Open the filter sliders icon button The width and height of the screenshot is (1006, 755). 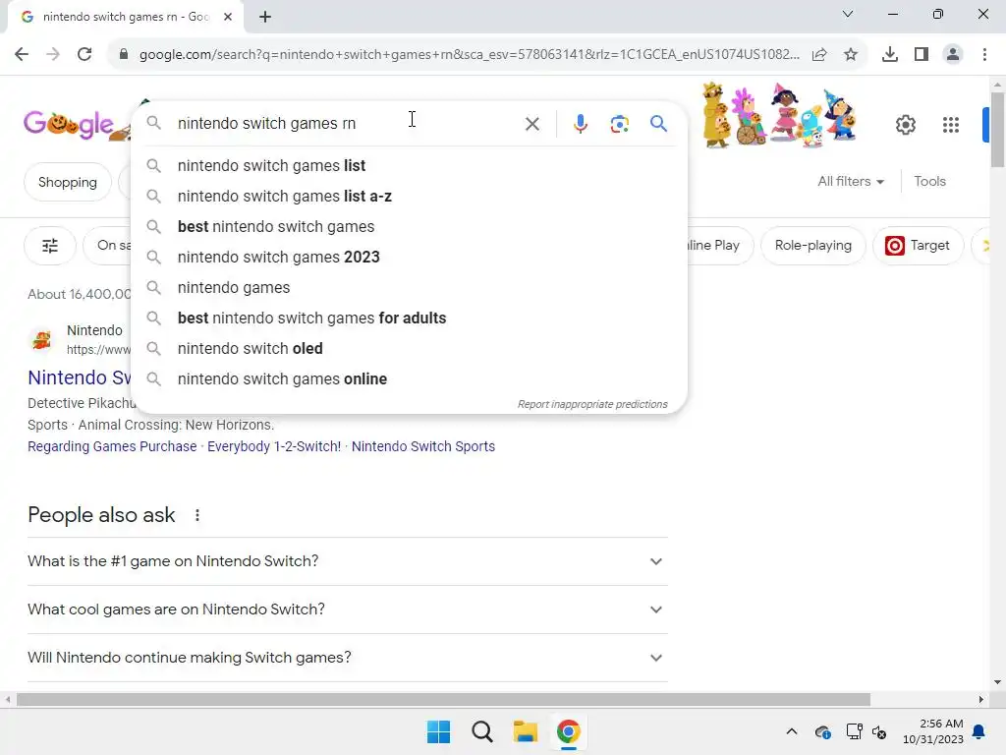click(50, 245)
